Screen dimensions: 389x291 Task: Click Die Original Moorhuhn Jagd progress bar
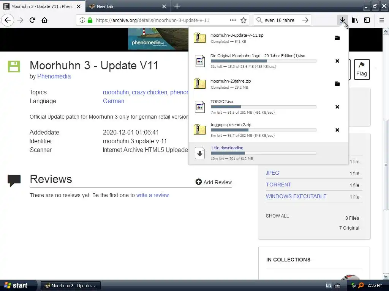(264, 61)
